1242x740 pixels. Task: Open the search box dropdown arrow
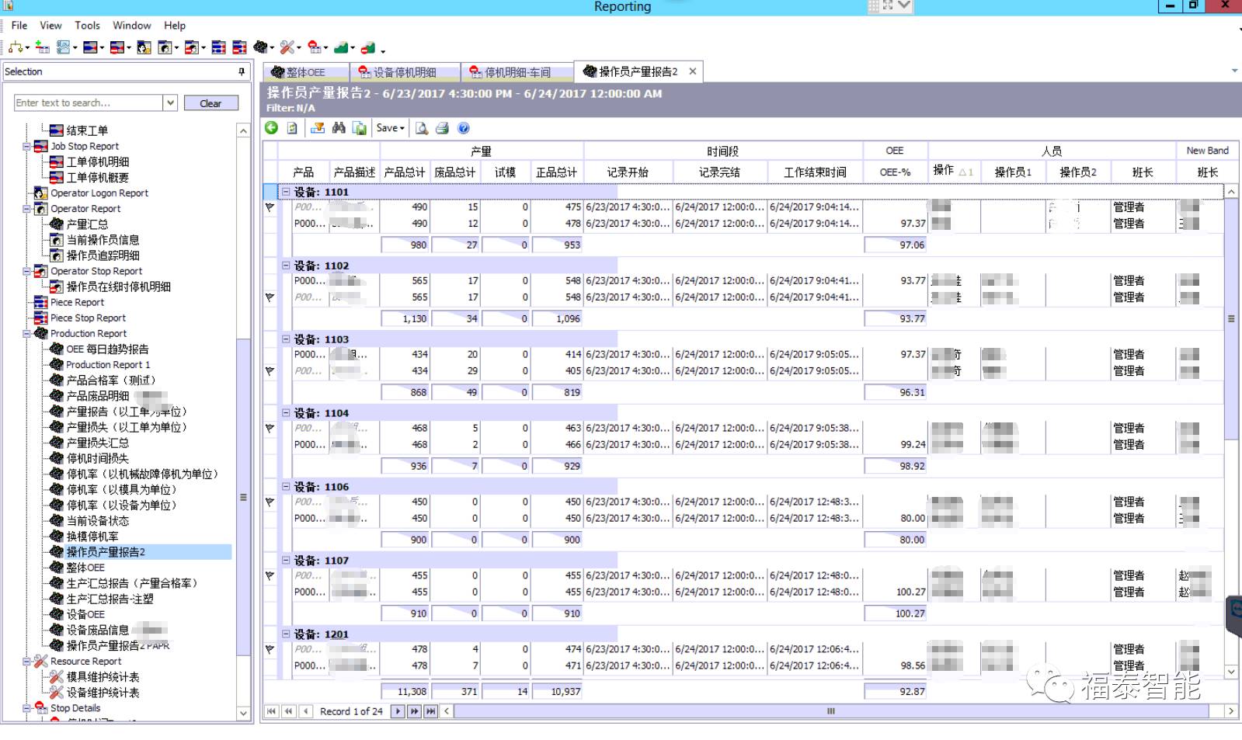tap(170, 102)
